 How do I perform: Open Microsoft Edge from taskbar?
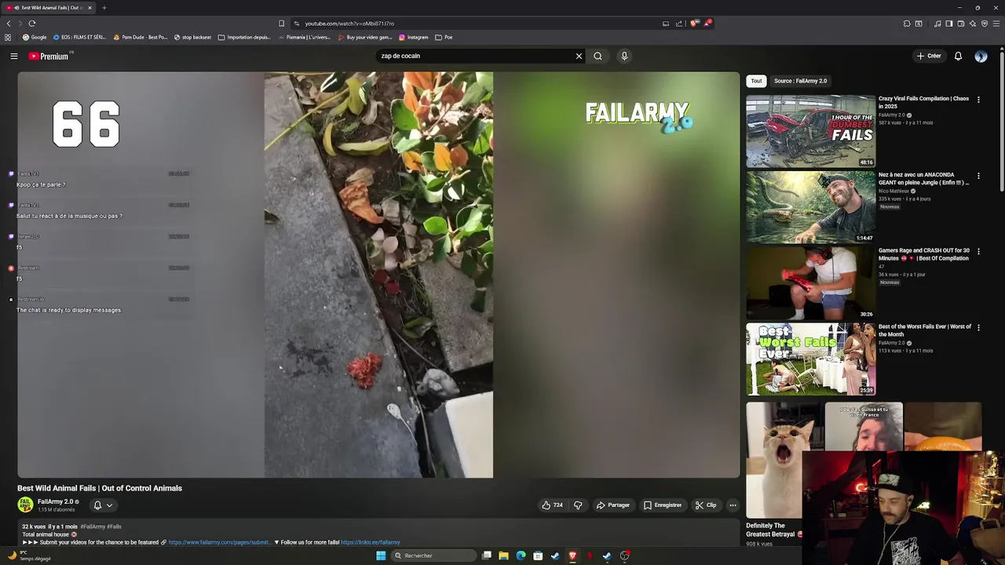[521, 556]
